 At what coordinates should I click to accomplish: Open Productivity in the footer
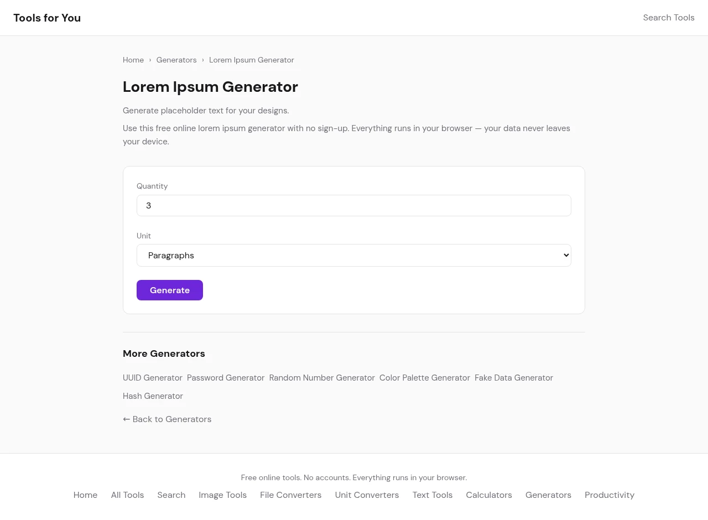coord(609,495)
